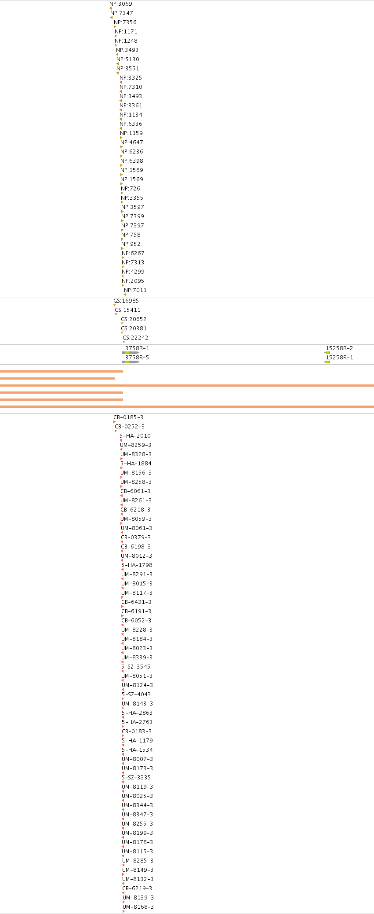The width and height of the screenshot is (374, 914).
Task: Select the UM-8117-3 entry
Action: (137, 593)
